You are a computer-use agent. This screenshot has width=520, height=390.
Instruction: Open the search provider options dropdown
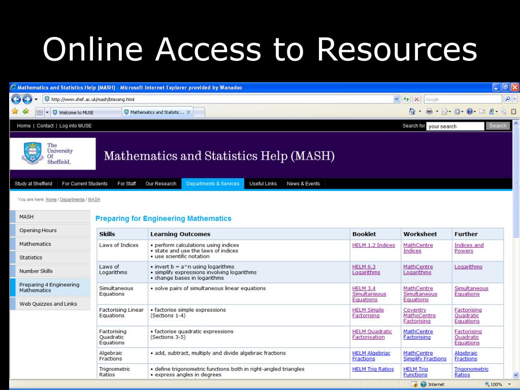[515, 99]
